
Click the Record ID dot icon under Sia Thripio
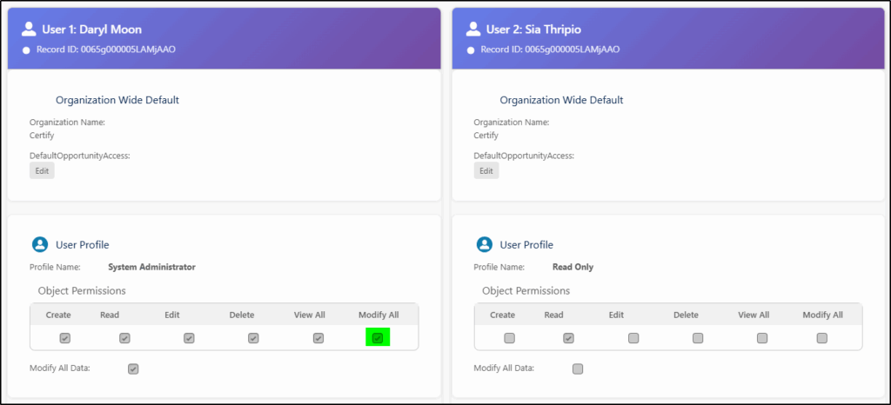[471, 50]
